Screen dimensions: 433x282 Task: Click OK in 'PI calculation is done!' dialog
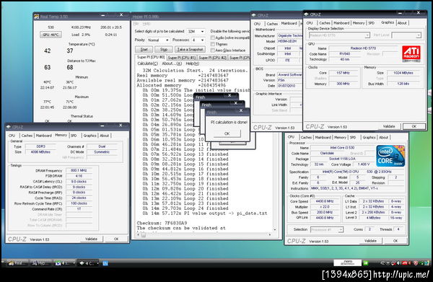click(x=227, y=133)
